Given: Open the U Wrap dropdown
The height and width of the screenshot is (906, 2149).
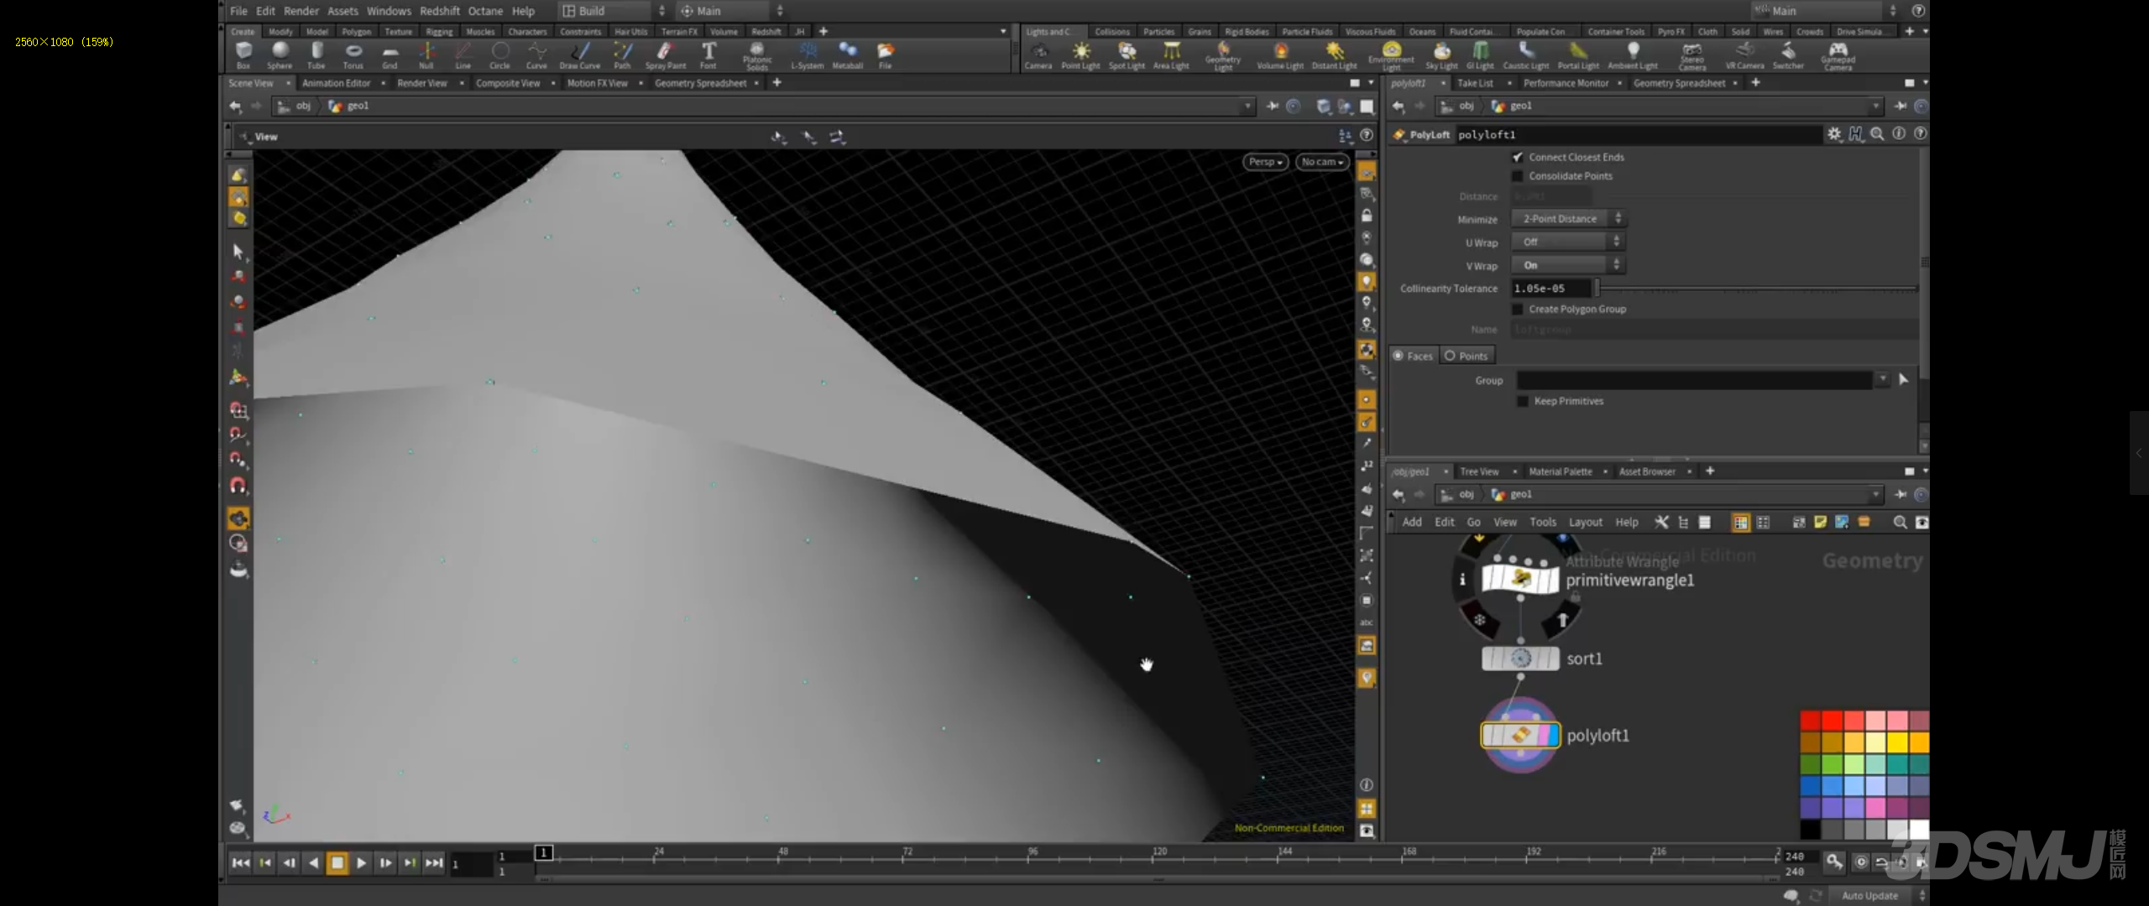Looking at the screenshot, I should pyautogui.click(x=1568, y=242).
